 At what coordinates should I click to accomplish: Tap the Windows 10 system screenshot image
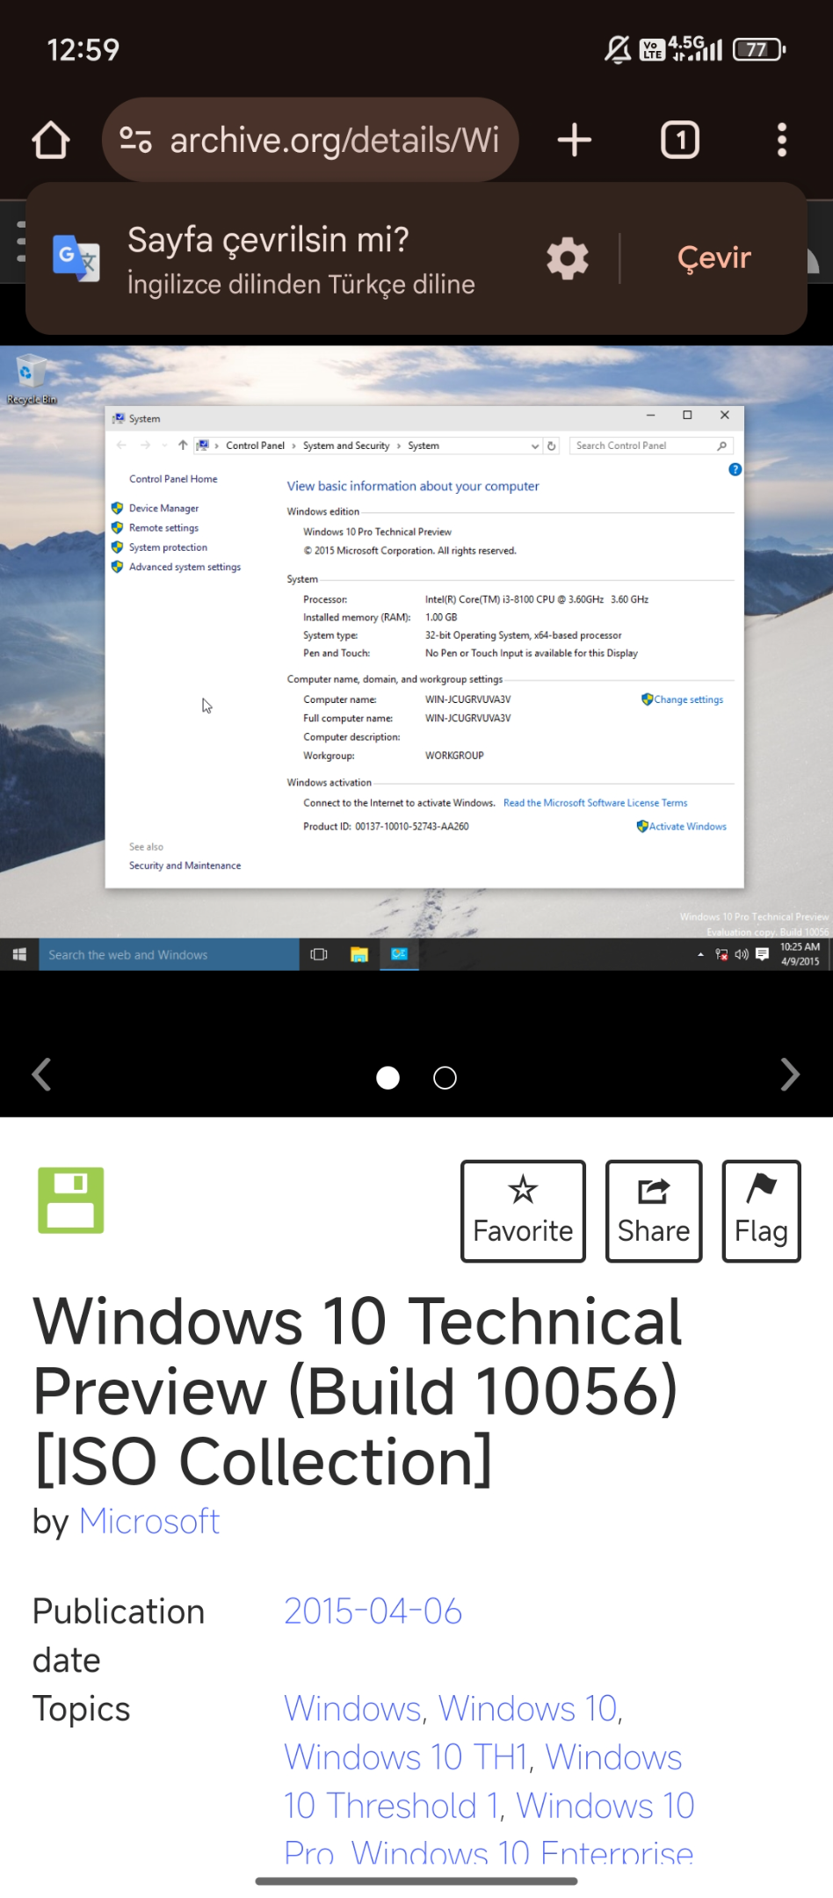click(416, 658)
